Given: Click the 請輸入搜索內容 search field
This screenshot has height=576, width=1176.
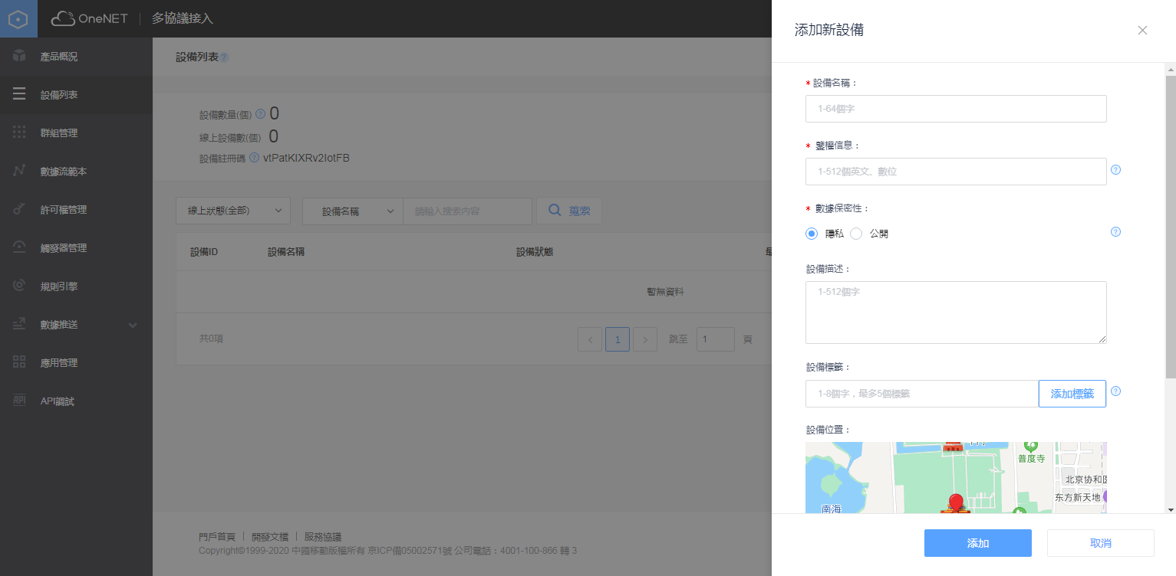Looking at the screenshot, I should pyautogui.click(x=467, y=211).
